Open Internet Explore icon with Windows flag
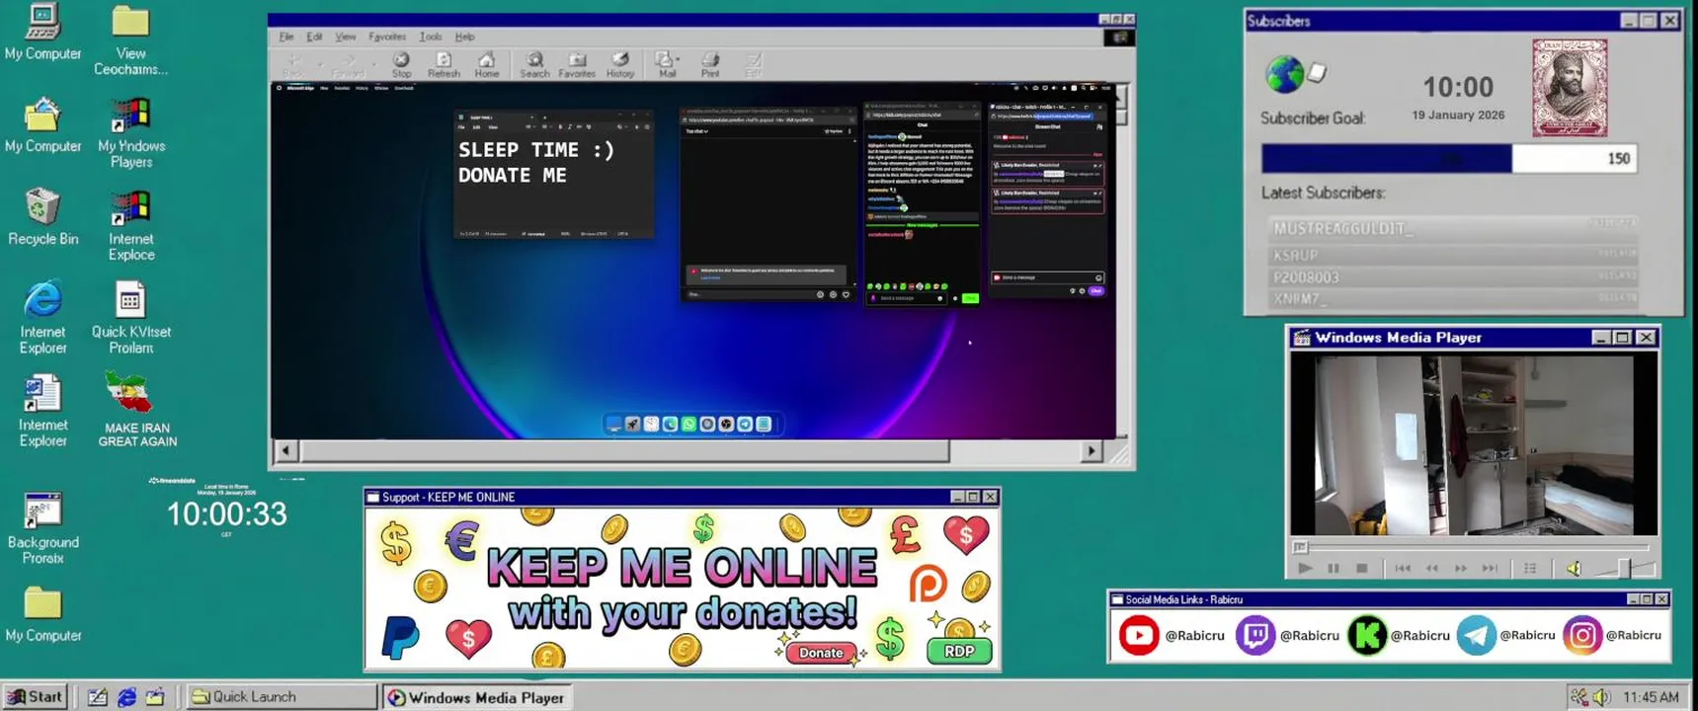This screenshot has height=711, width=1698. click(130, 226)
